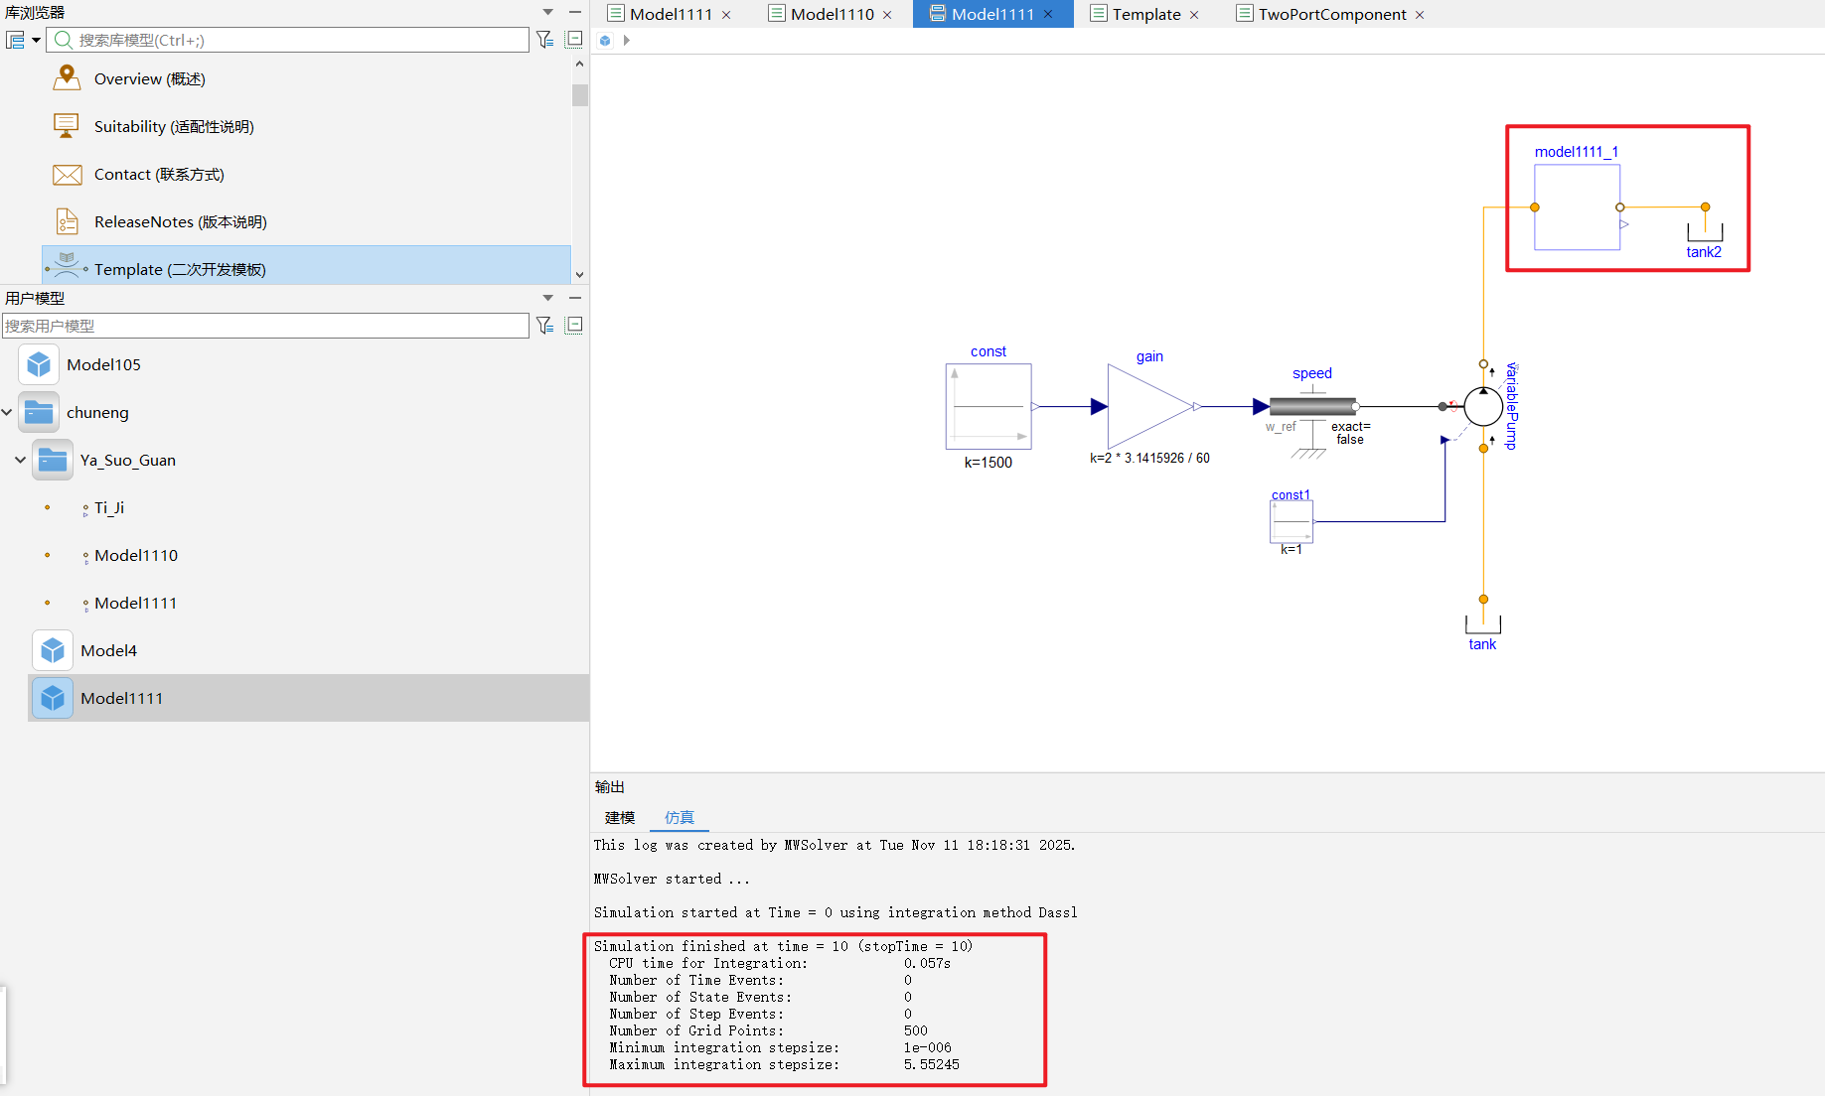Close the active highlighted Model1111 tab

(1048, 14)
